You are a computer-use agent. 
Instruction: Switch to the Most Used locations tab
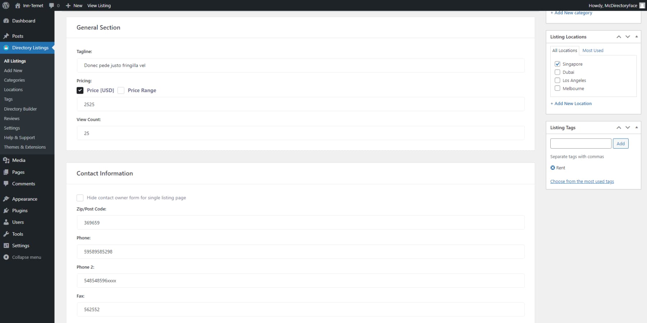[x=592, y=50]
